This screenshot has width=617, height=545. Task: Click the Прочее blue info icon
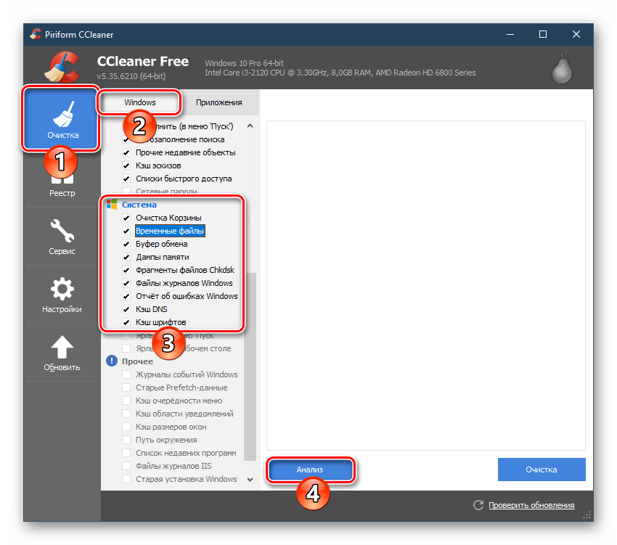112,361
